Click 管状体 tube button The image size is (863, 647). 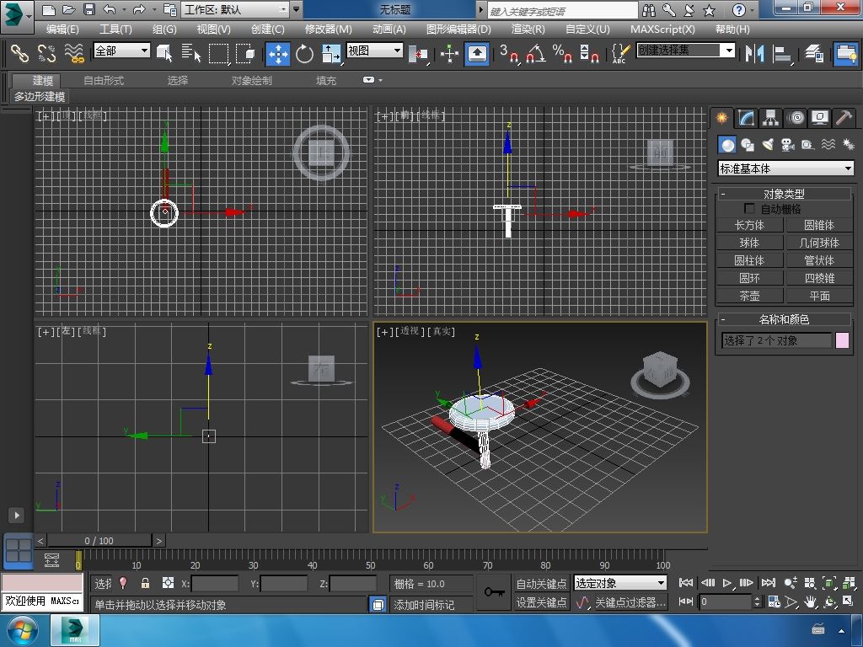(819, 260)
